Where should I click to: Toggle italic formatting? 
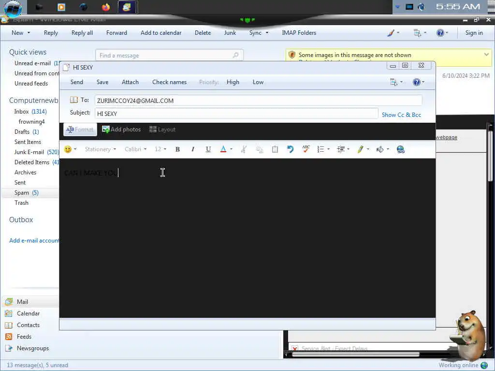(192, 149)
